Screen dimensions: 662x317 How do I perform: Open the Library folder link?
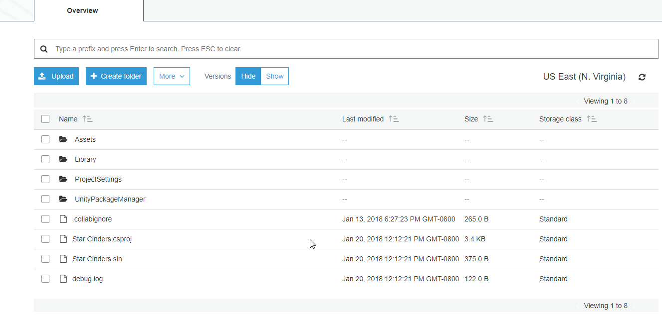pos(85,159)
